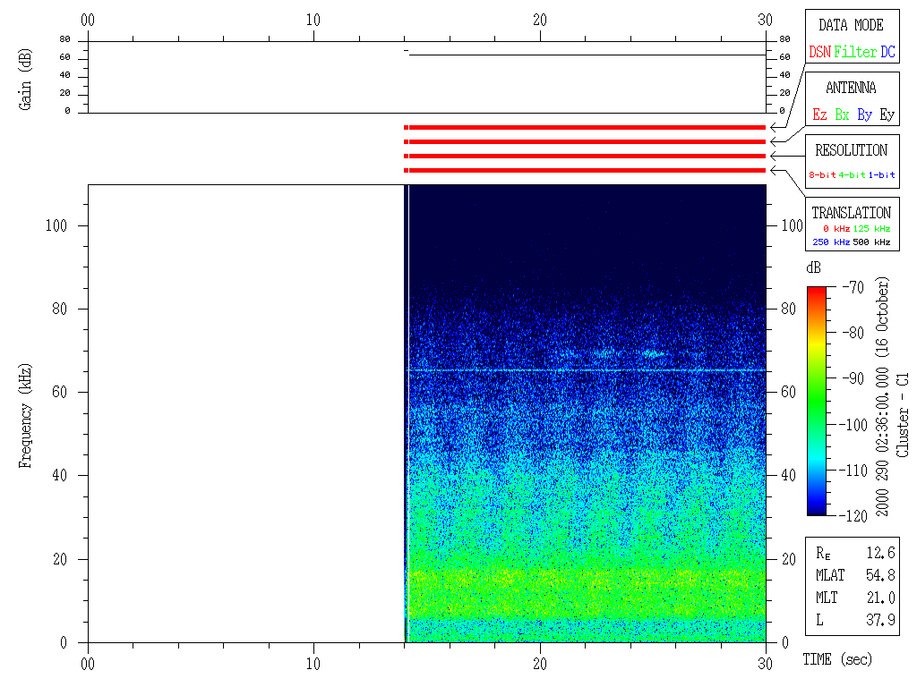Click the topmost red data mode status bar
This screenshot has width=917, height=687.
(587, 128)
